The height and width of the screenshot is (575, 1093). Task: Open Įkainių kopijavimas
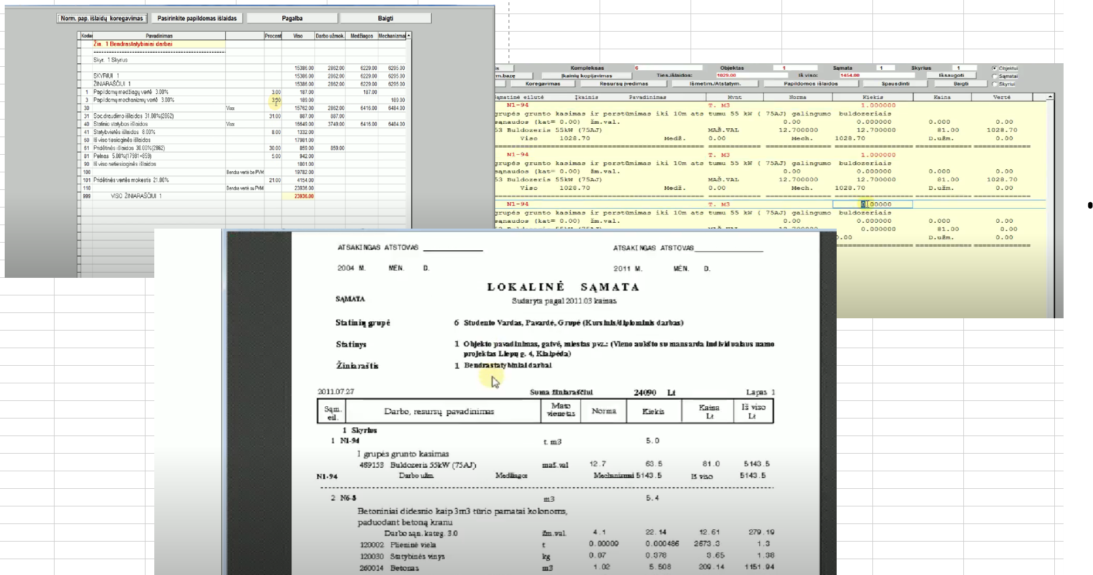point(586,76)
